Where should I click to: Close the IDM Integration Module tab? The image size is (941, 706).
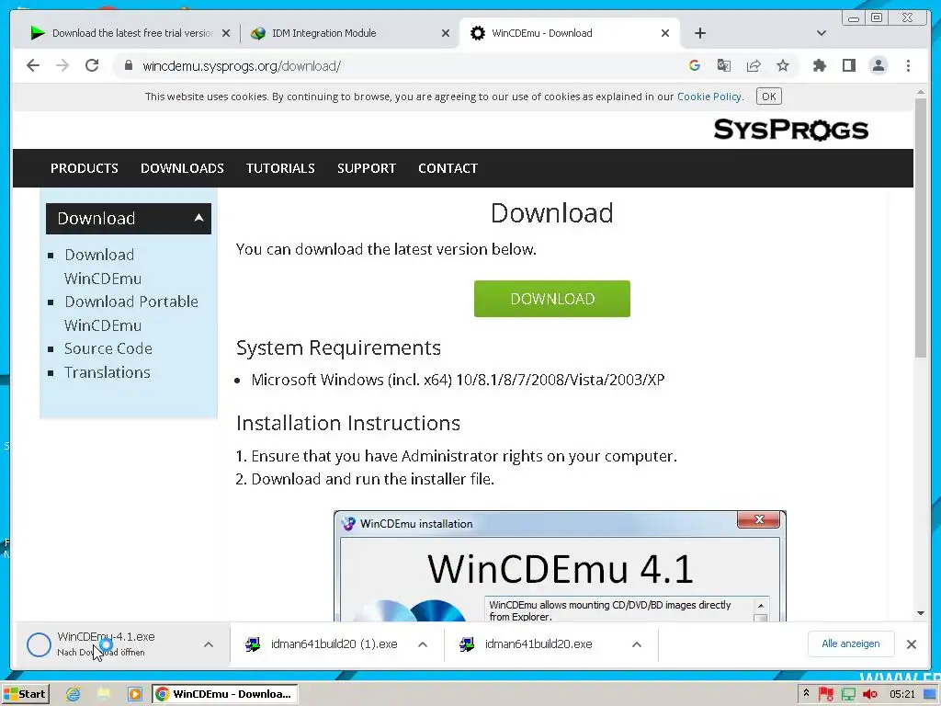(x=446, y=33)
